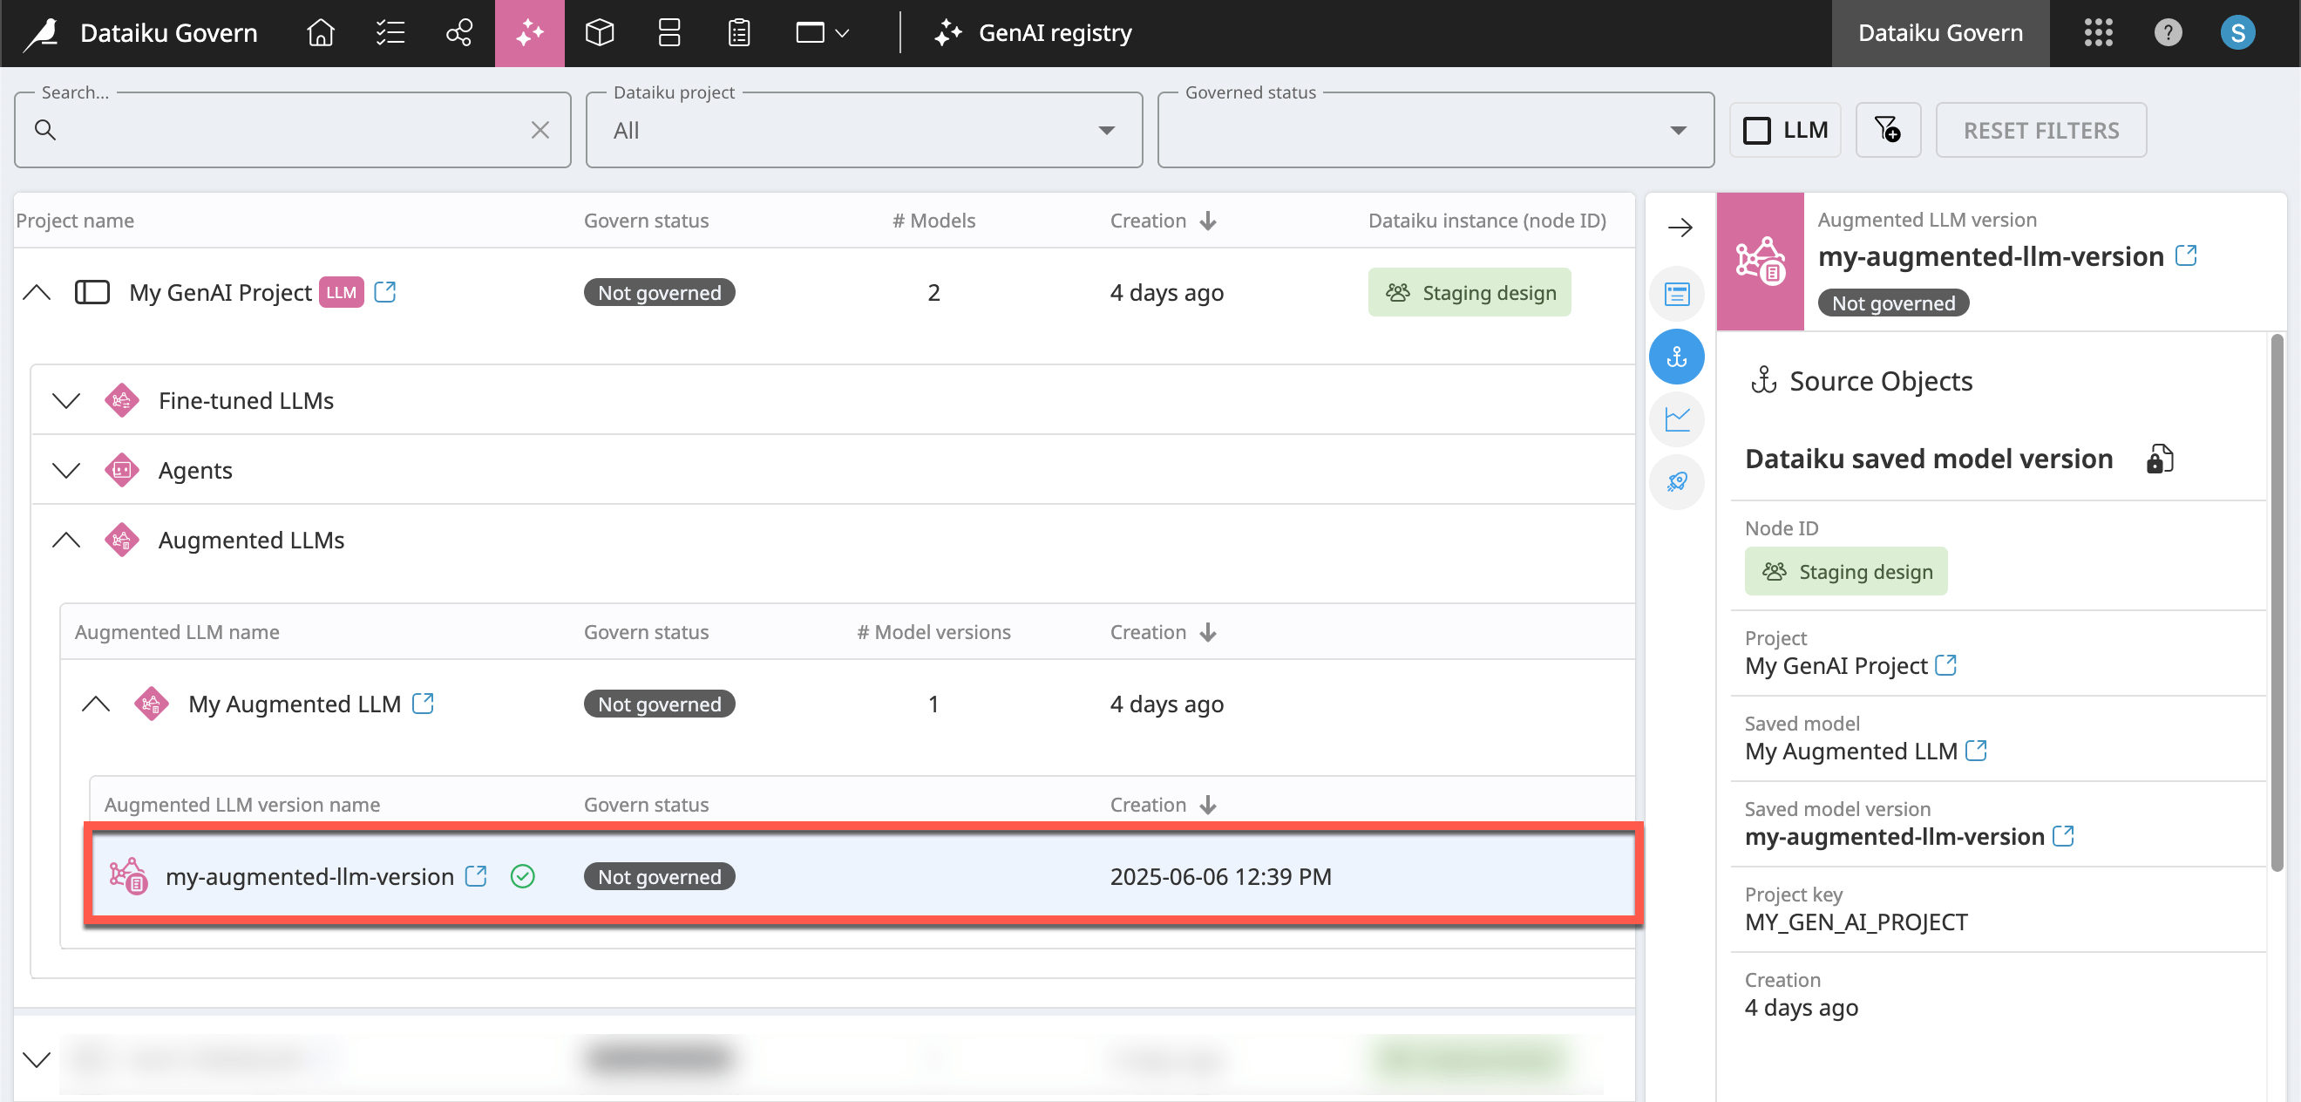Image resolution: width=2301 pixels, height=1102 pixels.
Task: Click the Augmented LLMs section label
Action: 251,540
